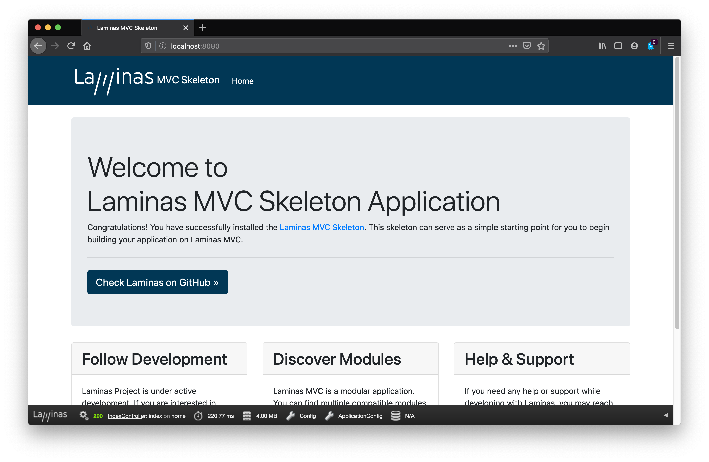The width and height of the screenshot is (709, 462).
Task: Show site information icon in address bar
Action: pos(163,46)
